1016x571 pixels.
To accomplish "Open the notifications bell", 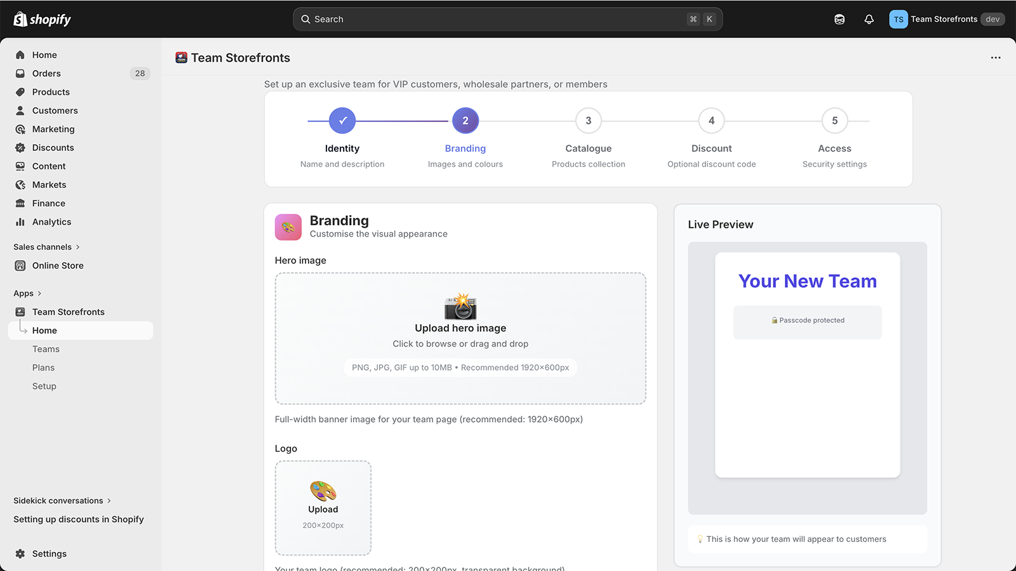I will (x=869, y=19).
